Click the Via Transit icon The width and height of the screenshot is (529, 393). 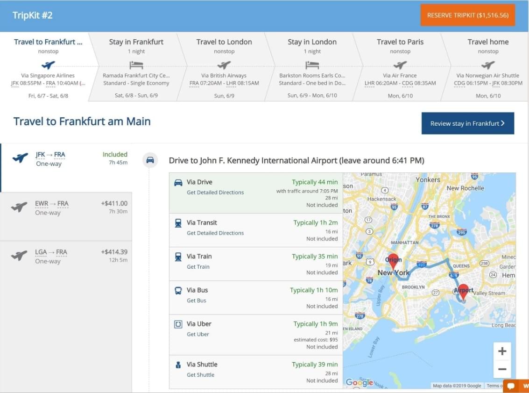(x=178, y=223)
